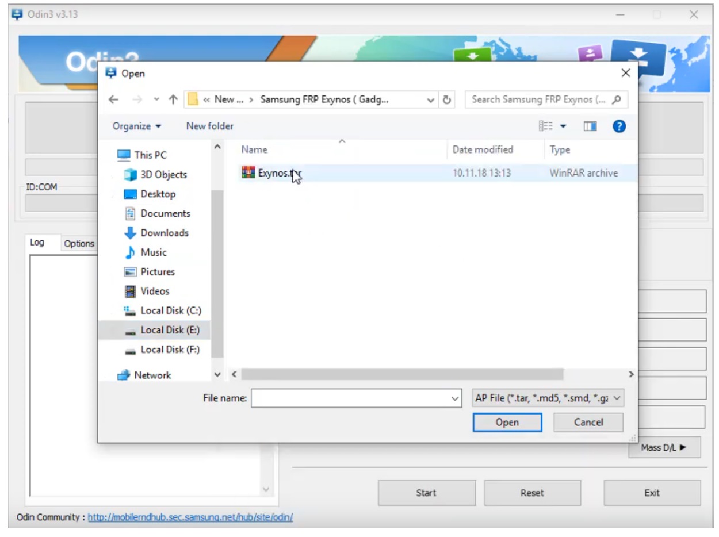The image size is (719, 537).
Task: Click the Local Disk (E:) drive icon
Action: pyautogui.click(x=131, y=331)
